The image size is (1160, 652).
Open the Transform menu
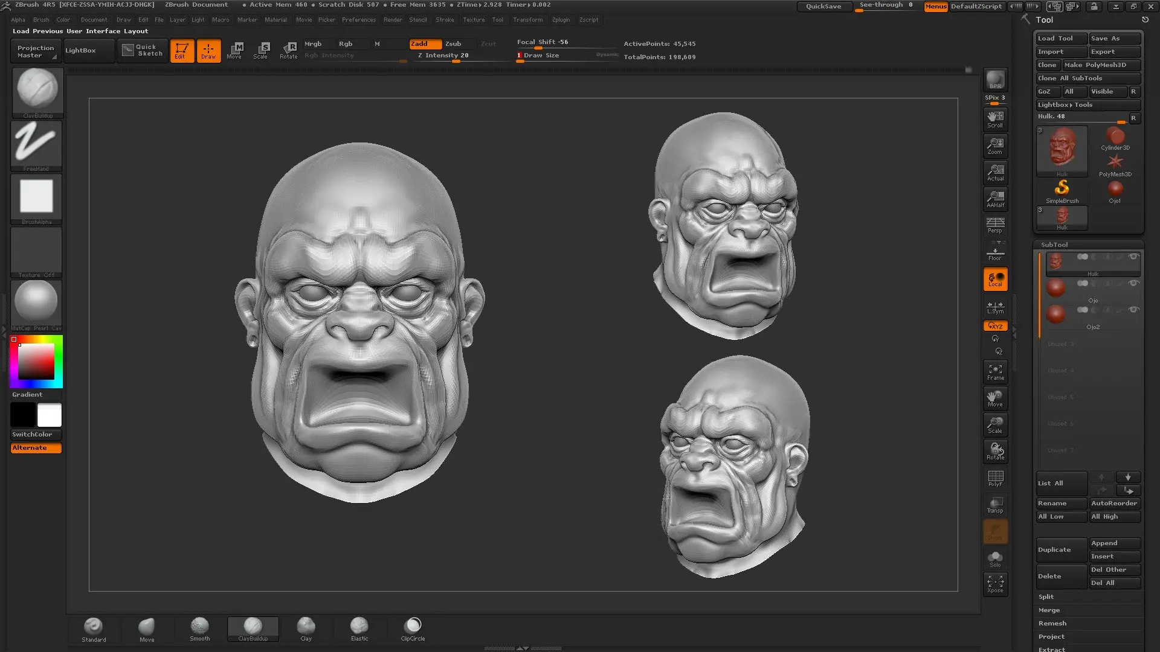[527, 19]
